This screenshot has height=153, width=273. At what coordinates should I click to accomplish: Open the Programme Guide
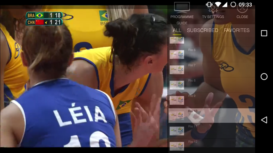point(182,13)
